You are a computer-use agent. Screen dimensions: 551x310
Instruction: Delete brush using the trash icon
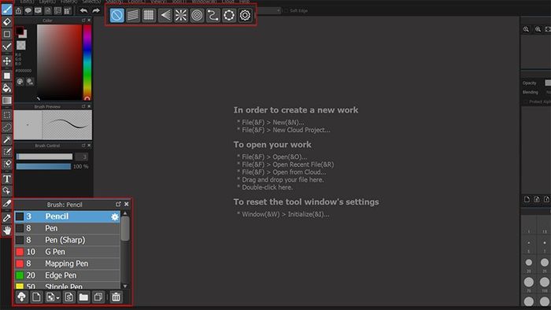(x=116, y=297)
